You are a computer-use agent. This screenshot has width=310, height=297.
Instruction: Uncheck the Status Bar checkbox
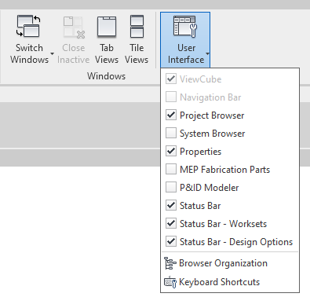171,206
